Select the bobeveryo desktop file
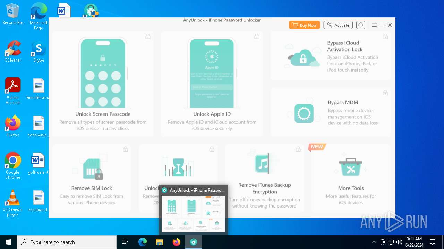This screenshot has width=444, height=249. tap(39, 126)
